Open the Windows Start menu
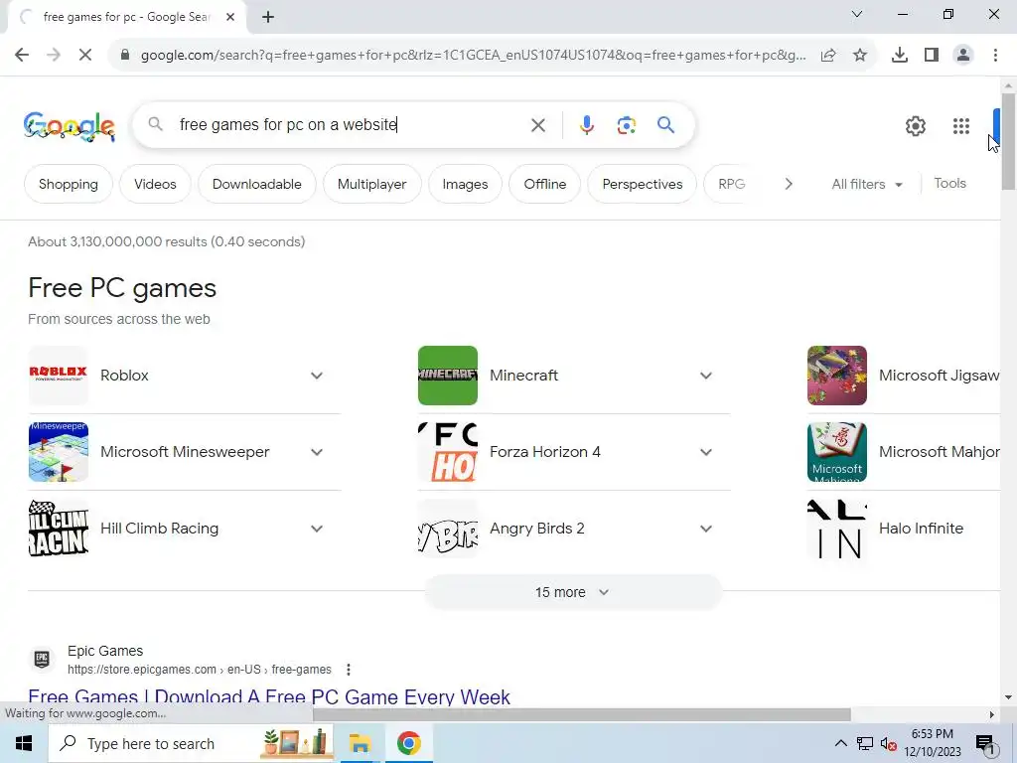The width and height of the screenshot is (1017, 763). [x=24, y=743]
